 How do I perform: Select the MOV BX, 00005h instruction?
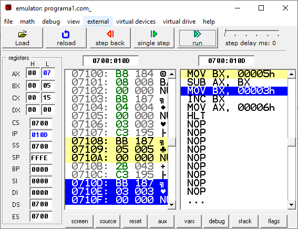point(234,74)
